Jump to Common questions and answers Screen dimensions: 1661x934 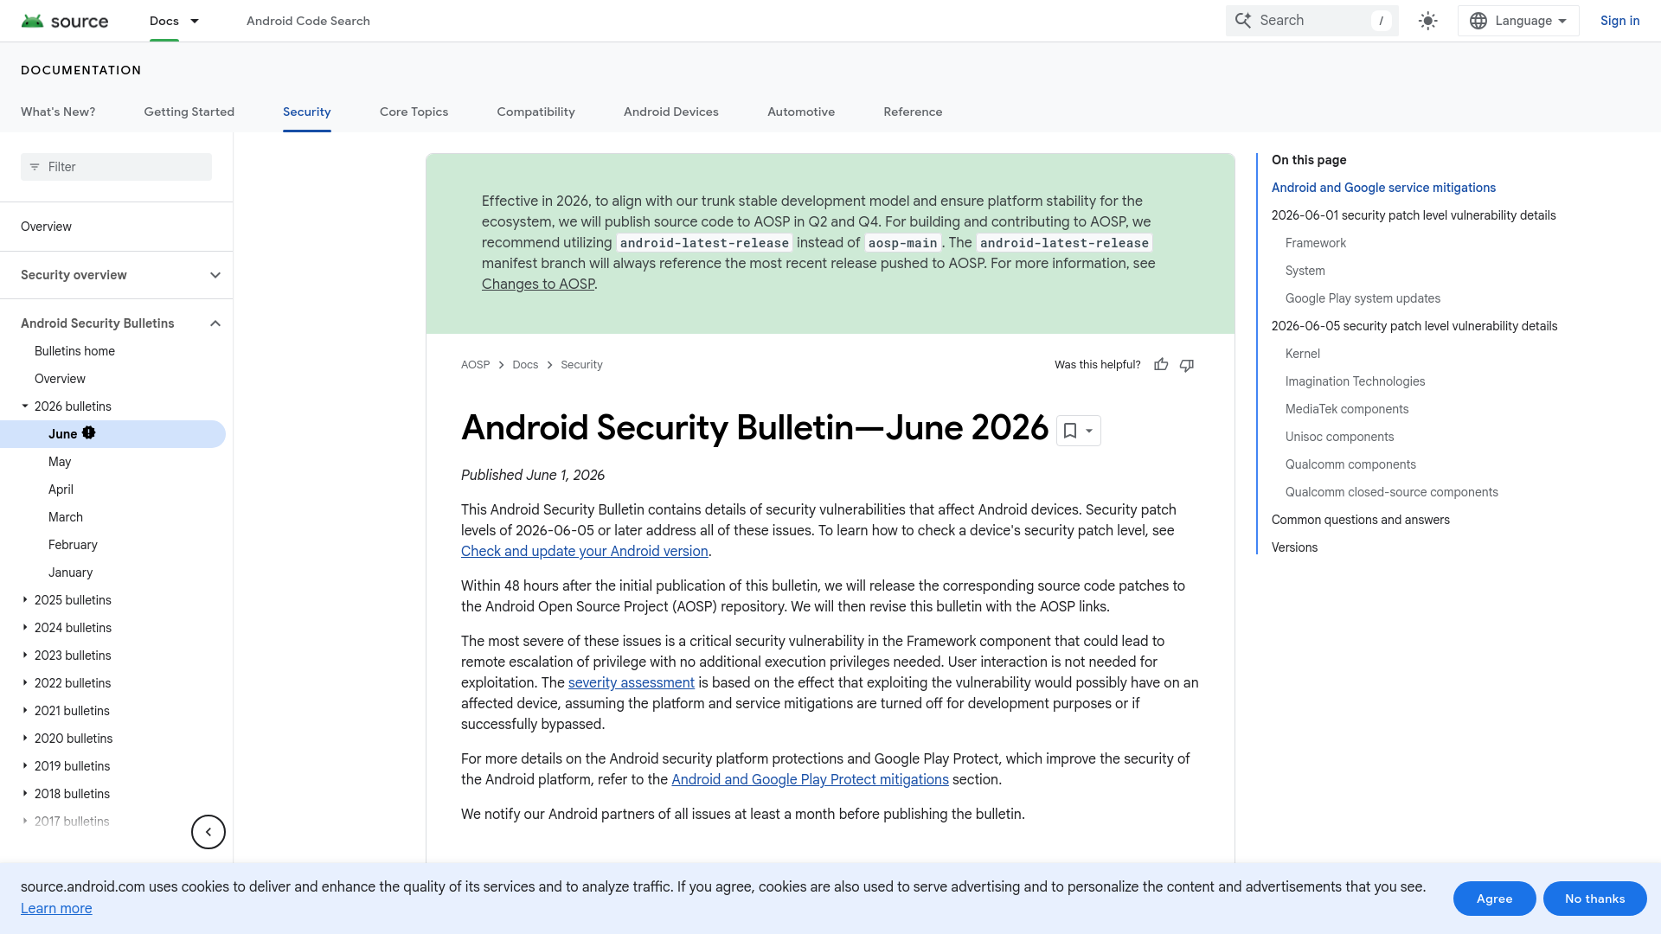1361,520
